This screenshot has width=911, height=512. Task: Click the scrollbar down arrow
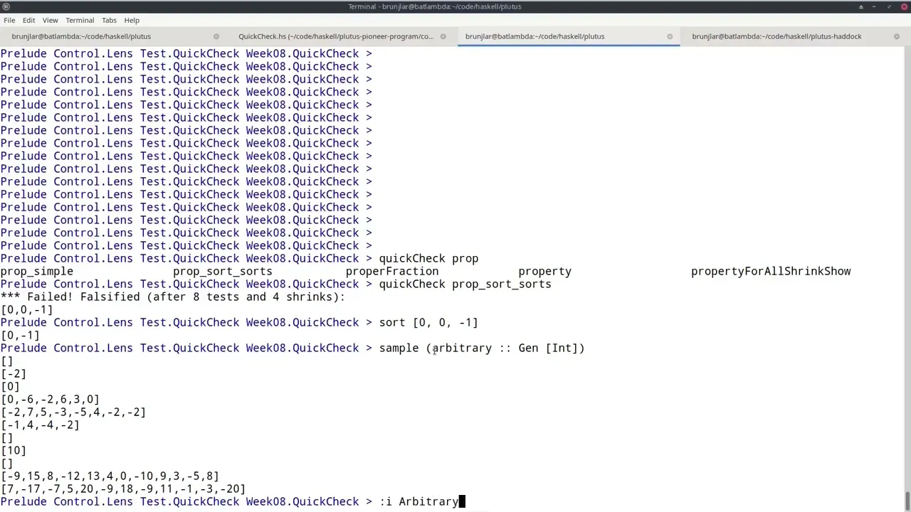pos(905,506)
